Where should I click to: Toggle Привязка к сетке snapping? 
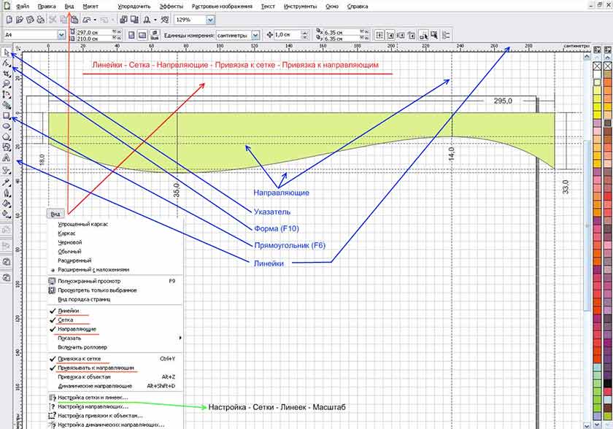point(80,359)
